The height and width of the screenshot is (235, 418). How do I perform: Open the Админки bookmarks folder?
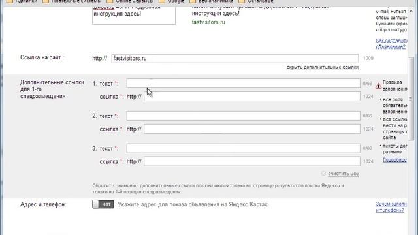pos(22,1)
